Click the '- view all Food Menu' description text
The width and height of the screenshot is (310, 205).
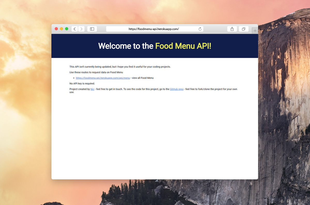point(142,78)
